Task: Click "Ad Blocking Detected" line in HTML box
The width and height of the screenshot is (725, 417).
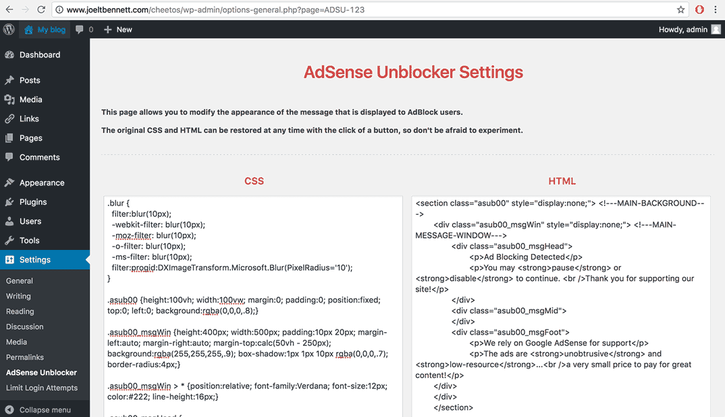Action: tap(526, 257)
